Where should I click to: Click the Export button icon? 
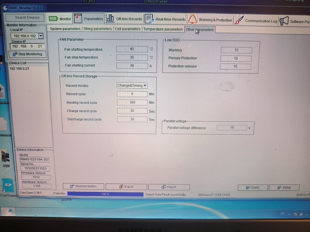tap(121, 187)
